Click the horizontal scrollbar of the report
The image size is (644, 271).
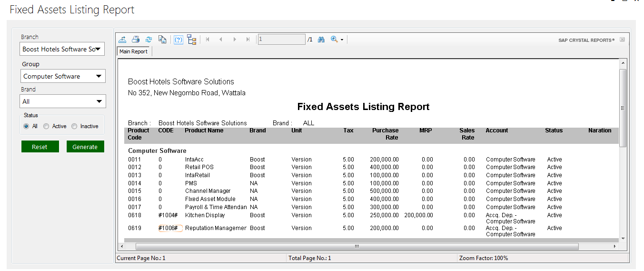(x=357, y=247)
